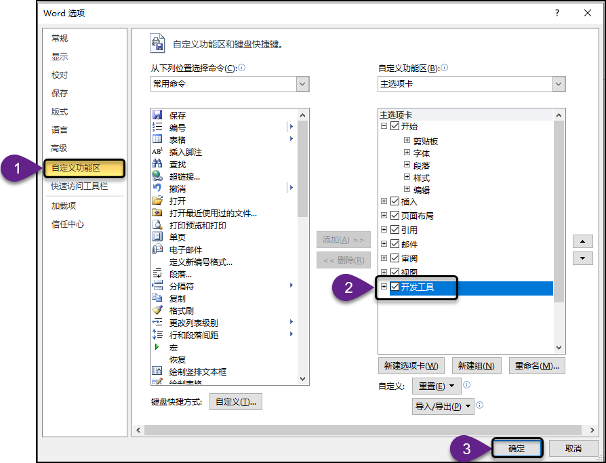Viewport: 606px width, 463px height.
Task: Click the horizontal scrollbar track at bottom
Action: (363, 430)
